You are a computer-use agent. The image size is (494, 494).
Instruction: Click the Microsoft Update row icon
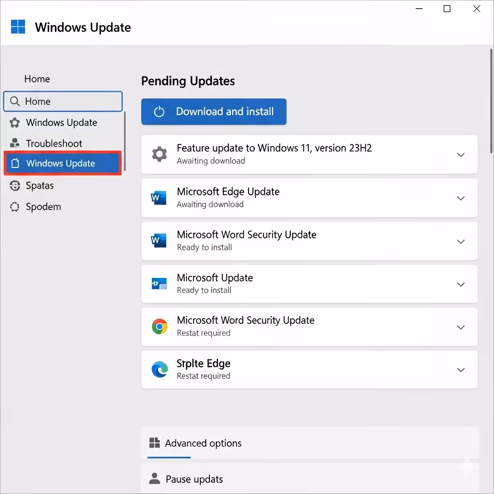click(159, 284)
